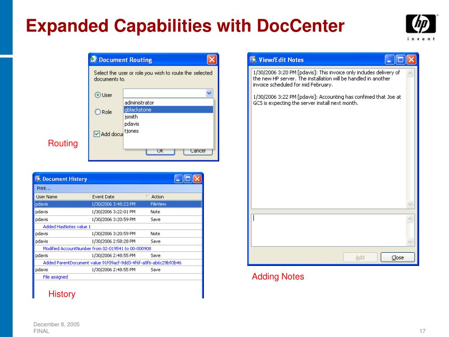
Task: Choose administrator from the user list
Action: 168,103
